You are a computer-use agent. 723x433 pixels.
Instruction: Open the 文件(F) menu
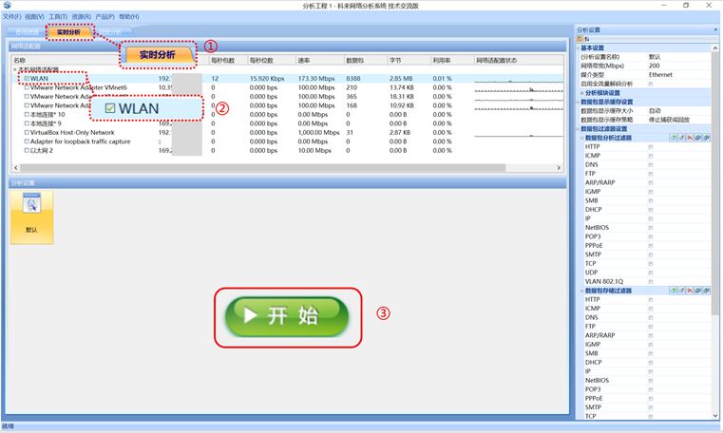(x=11, y=16)
